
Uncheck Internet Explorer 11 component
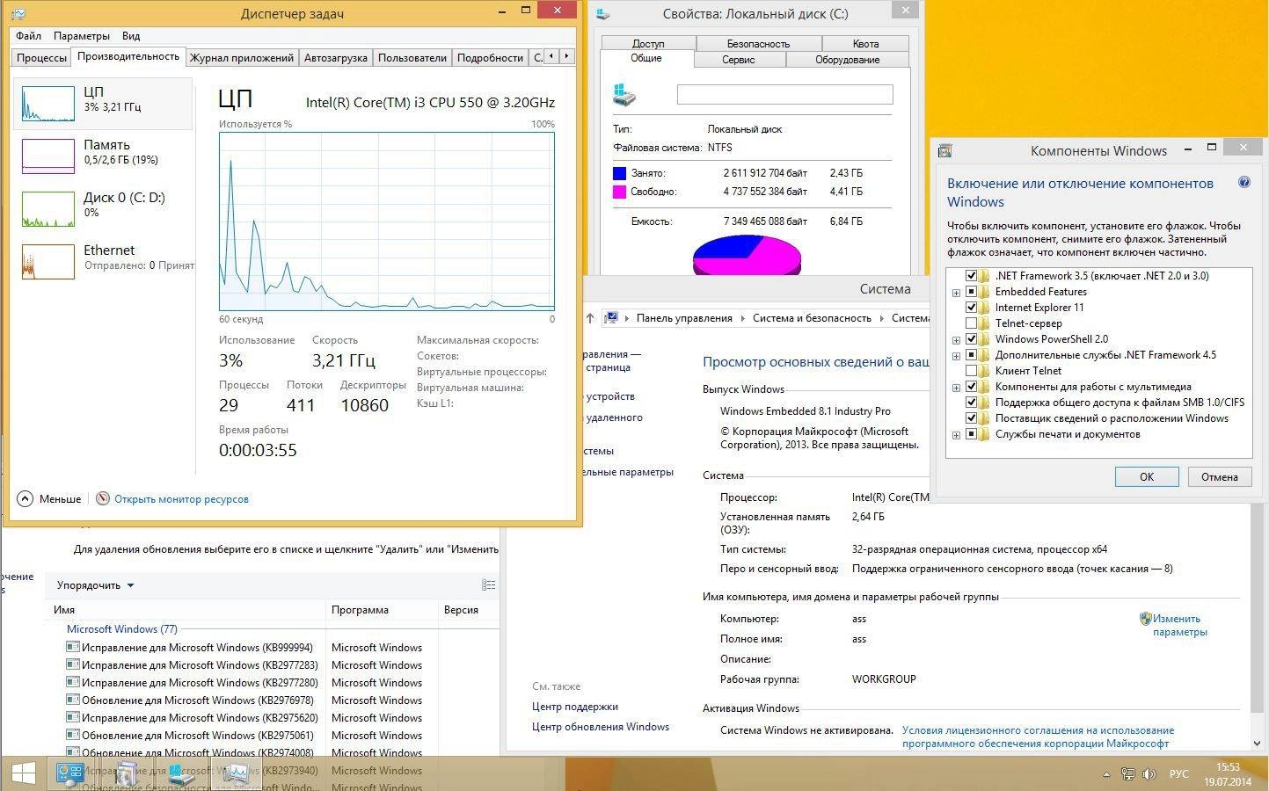pos(972,308)
